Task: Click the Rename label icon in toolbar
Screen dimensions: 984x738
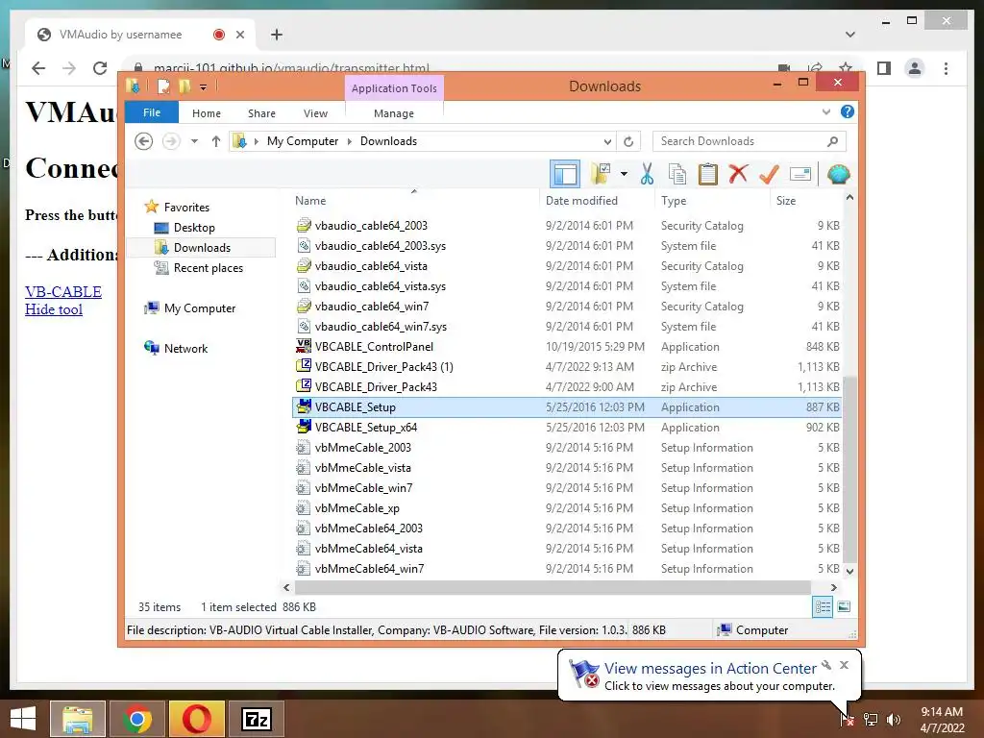Action: coord(800,174)
